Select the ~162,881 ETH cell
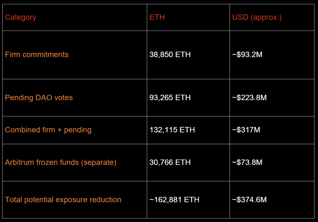This screenshot has width=318, height=222. (174, 200)
